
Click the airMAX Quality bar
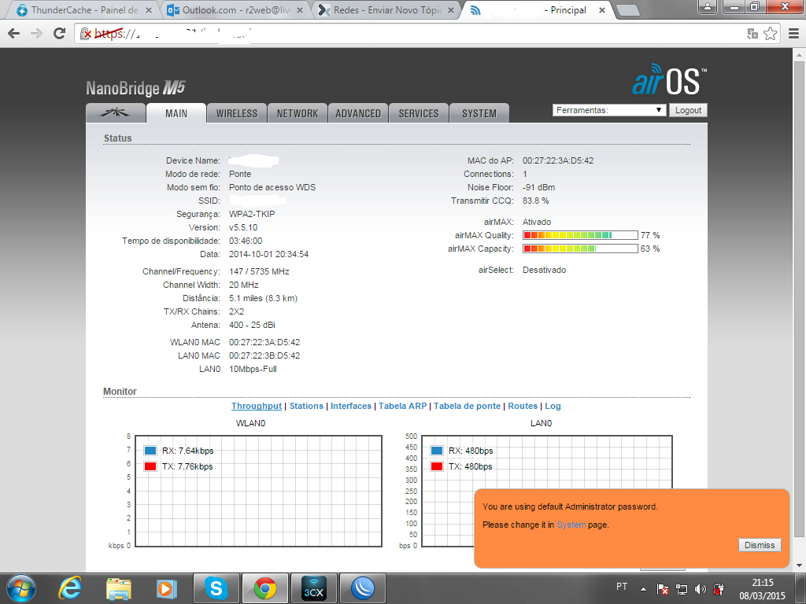[x=580, y=235]
